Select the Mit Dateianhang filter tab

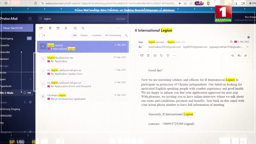[x=113, y=35]
